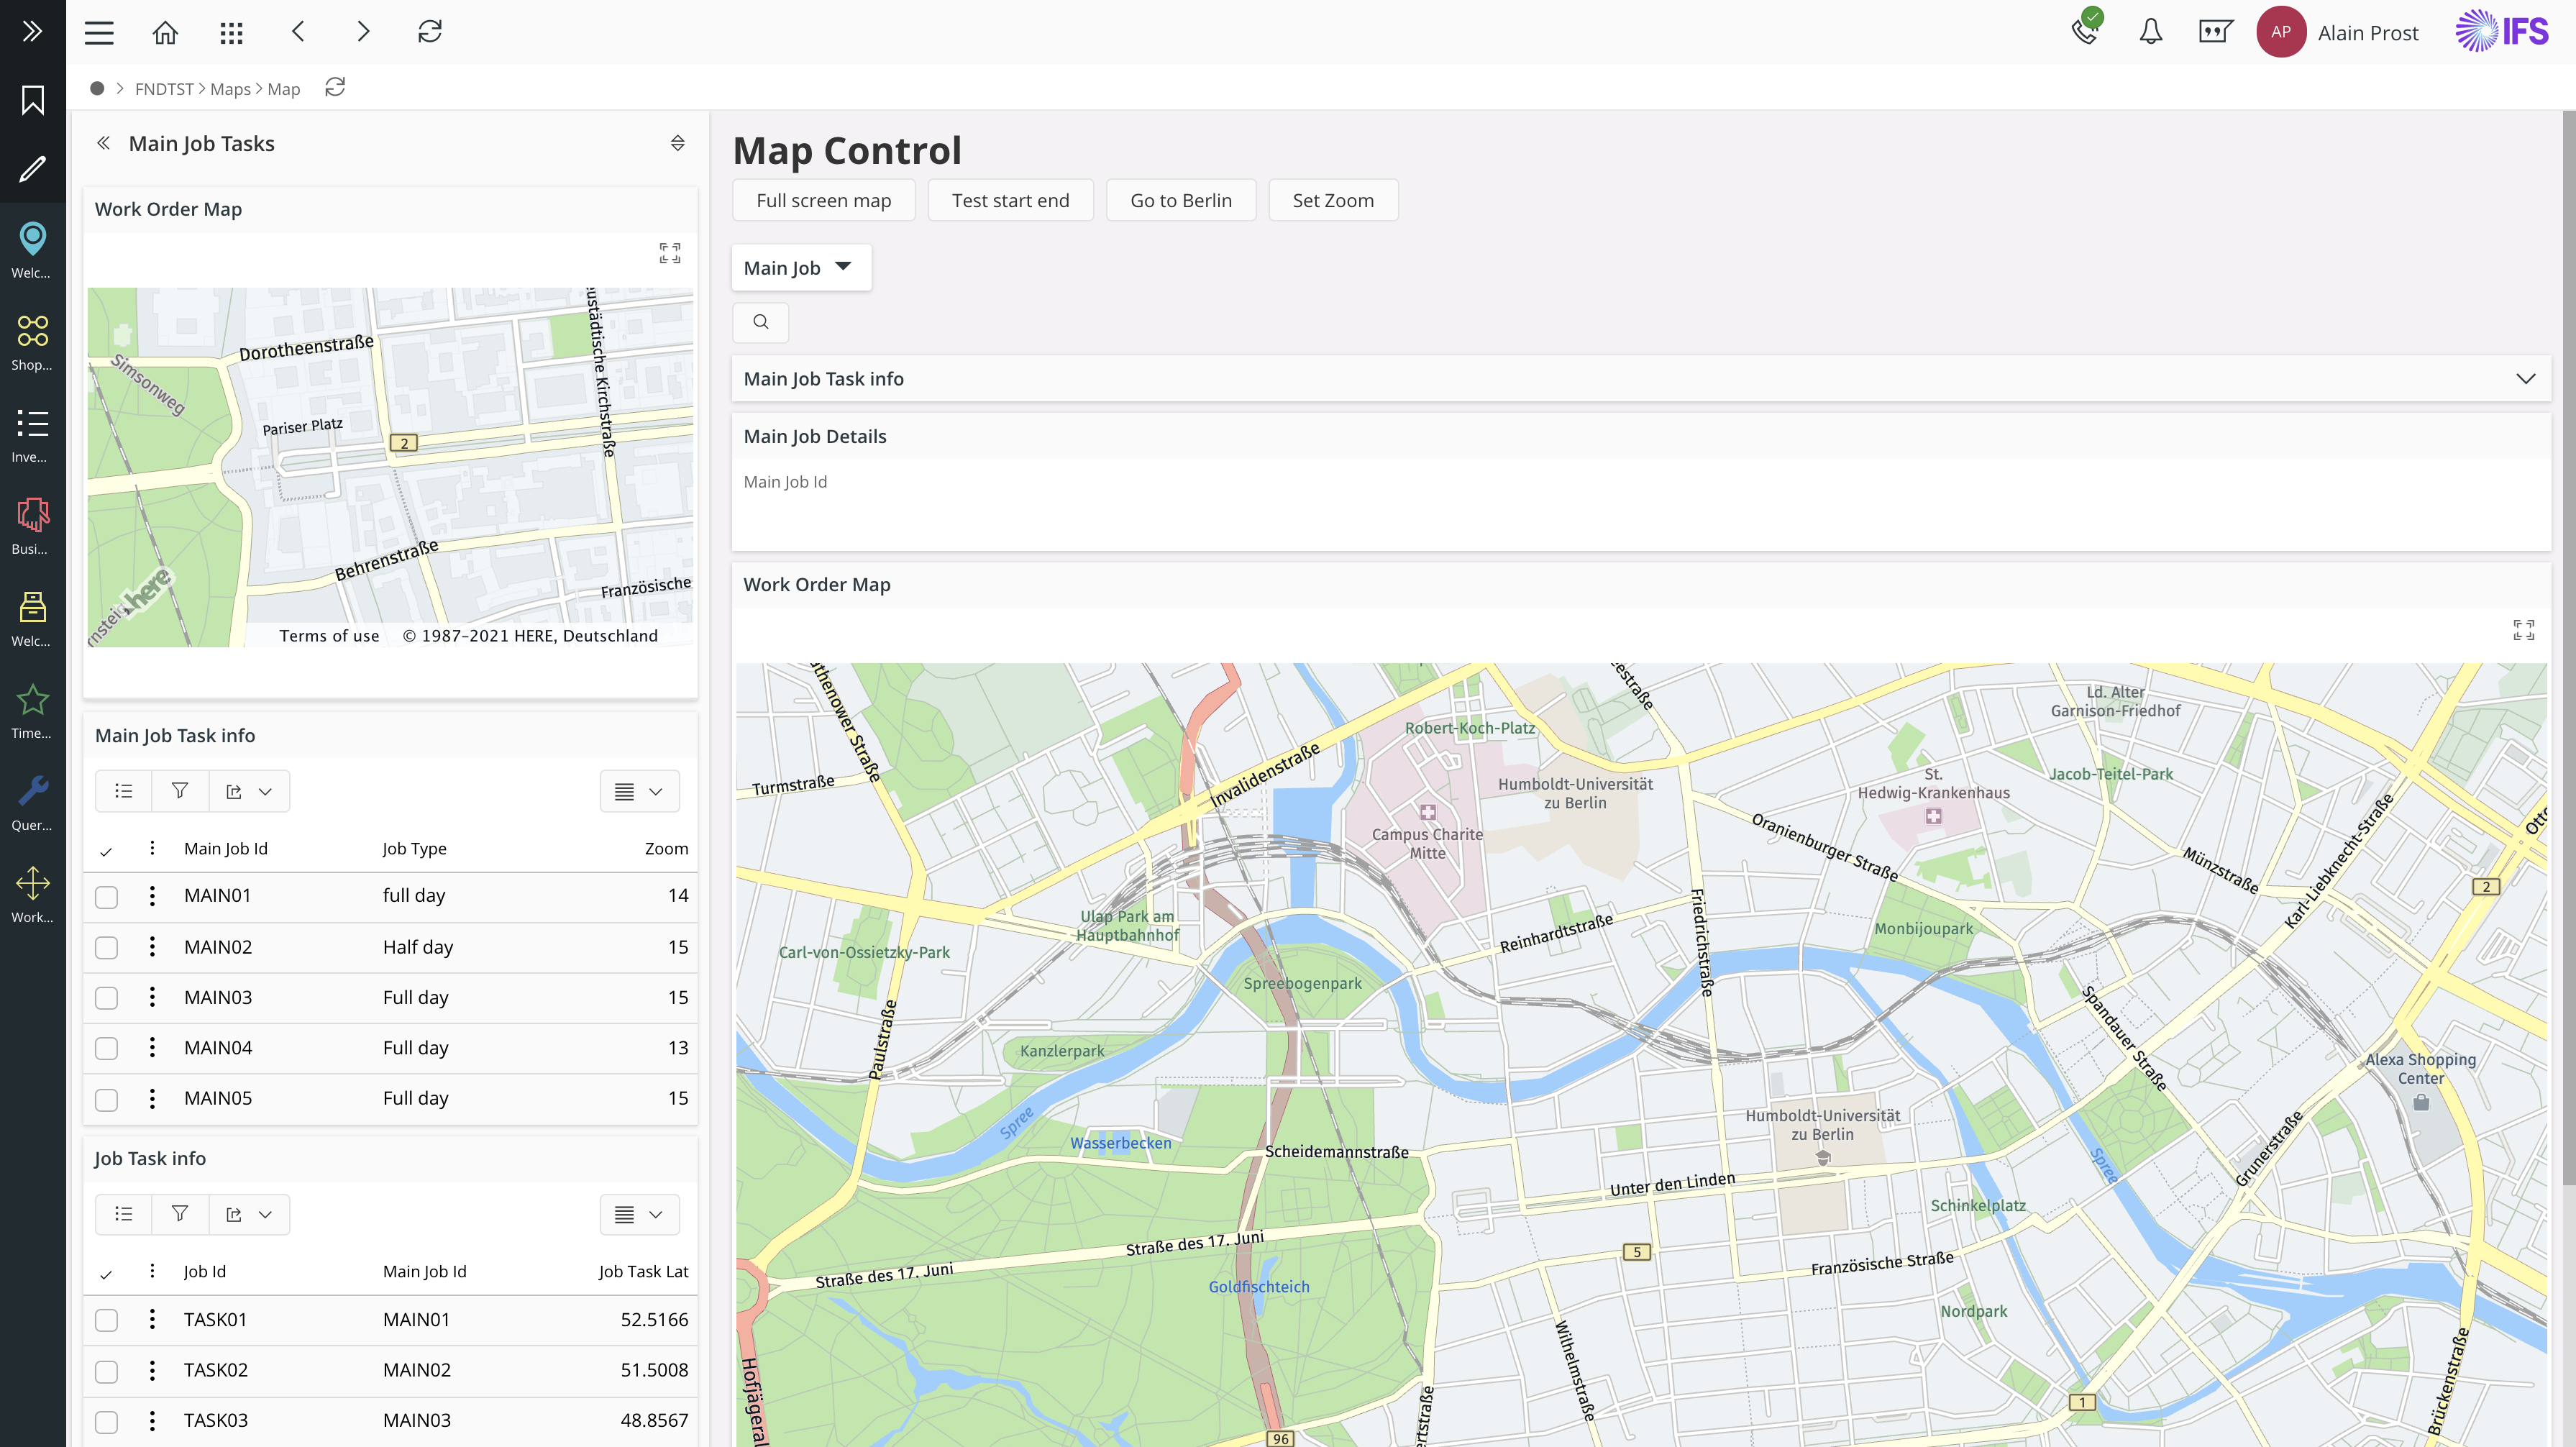Image resolution: width=2576 pixels, height=1447 pixels.
Task: Expand the small Work Order Map fullscreen icon
Action: coord(669,253)
